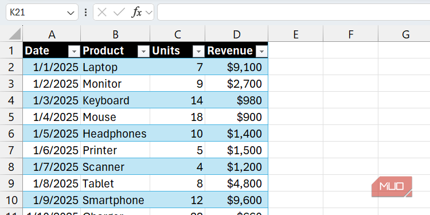The width and height of the screenshot is (430, 215).
Task: Select the Headphones product cell
Action: (115, 134)
